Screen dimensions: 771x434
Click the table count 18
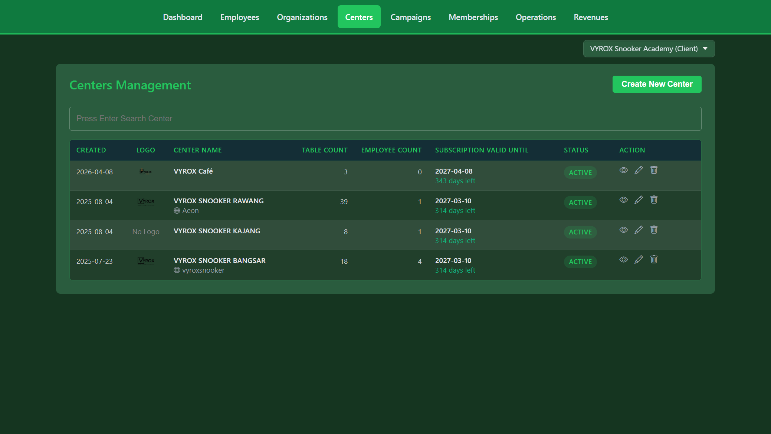344,262
